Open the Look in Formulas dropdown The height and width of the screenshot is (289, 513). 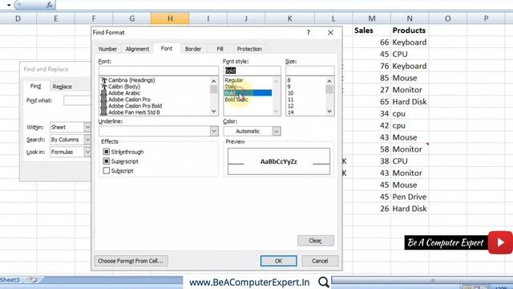coord(87,152)
